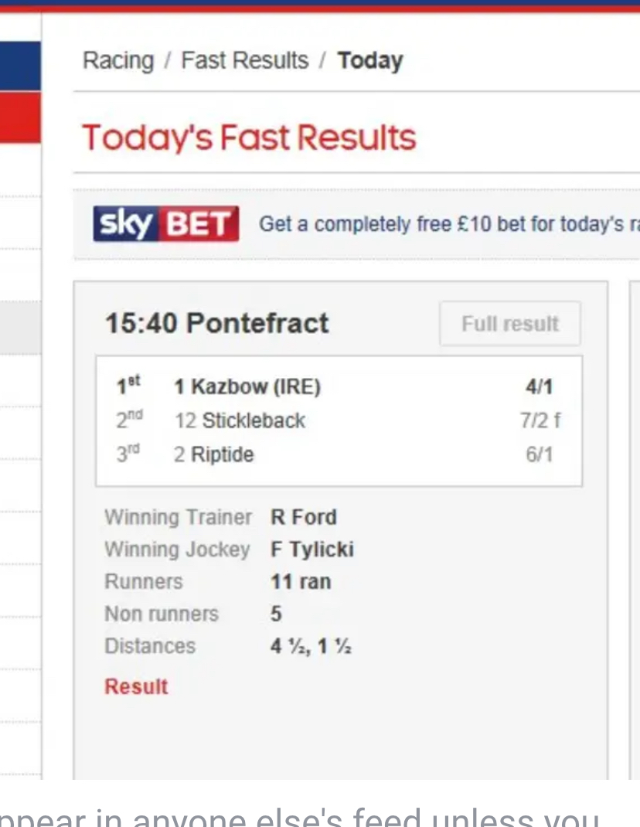Click Kazbow's 4/1 odds
Viewport: 640px width, 827px height.
coord(539,386)
